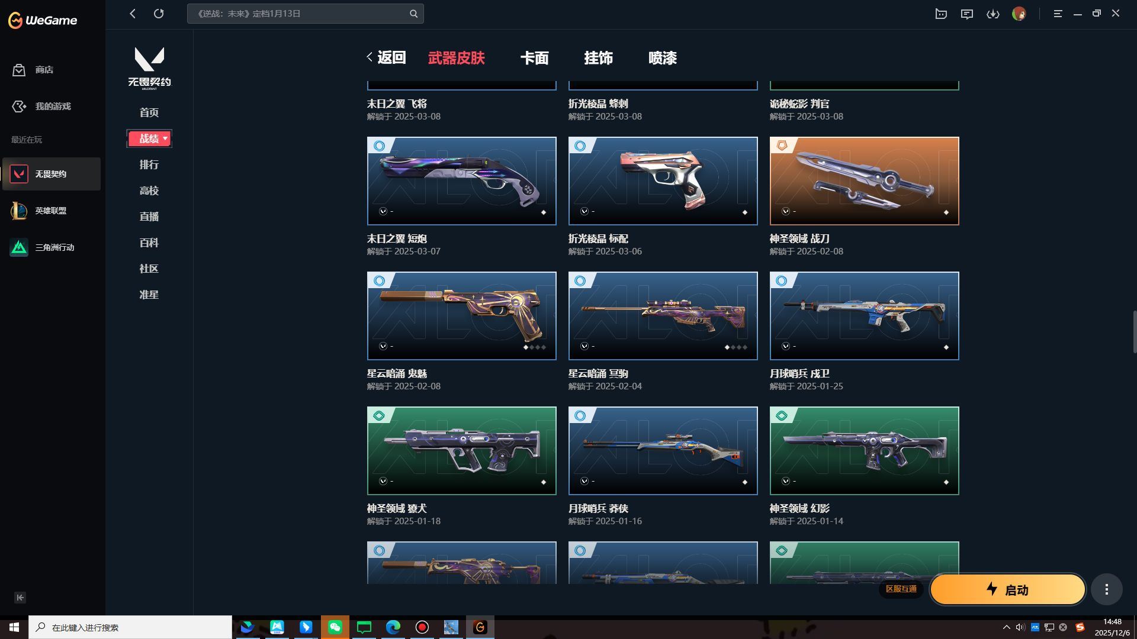The height and width of the screenshot is (639, 1137).
Task: Click the refresh icon beside the search bar
Action: click(159, 13)
